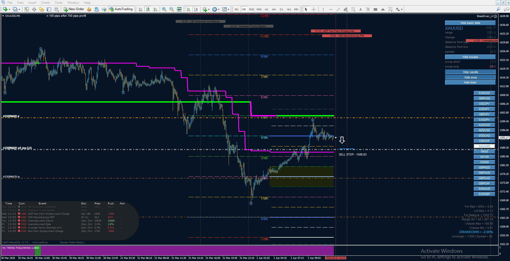The image size is (510, 261).
Task: Toggle the Terminal panel
Action: pyautogui.click(x=49, y=9)
